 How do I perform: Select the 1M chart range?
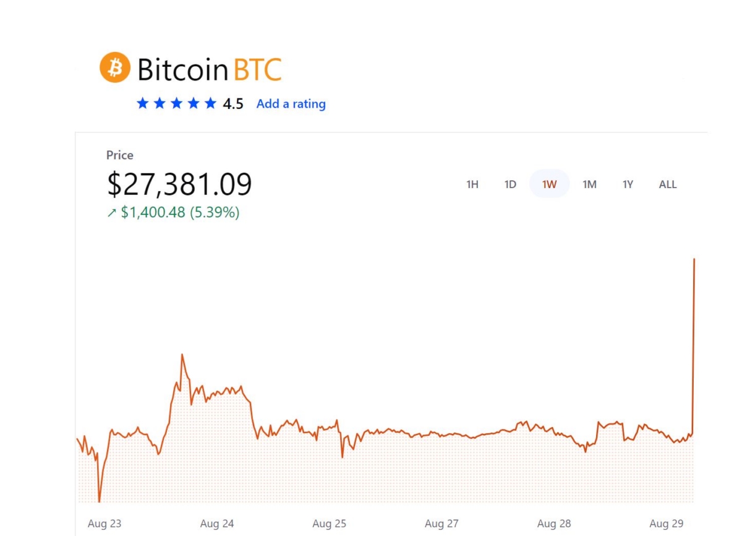click(589, 184)
